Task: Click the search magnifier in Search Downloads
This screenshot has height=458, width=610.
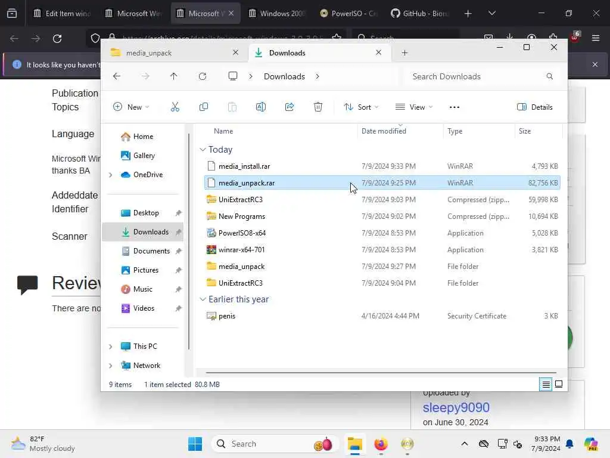Action: coord(549,76)
